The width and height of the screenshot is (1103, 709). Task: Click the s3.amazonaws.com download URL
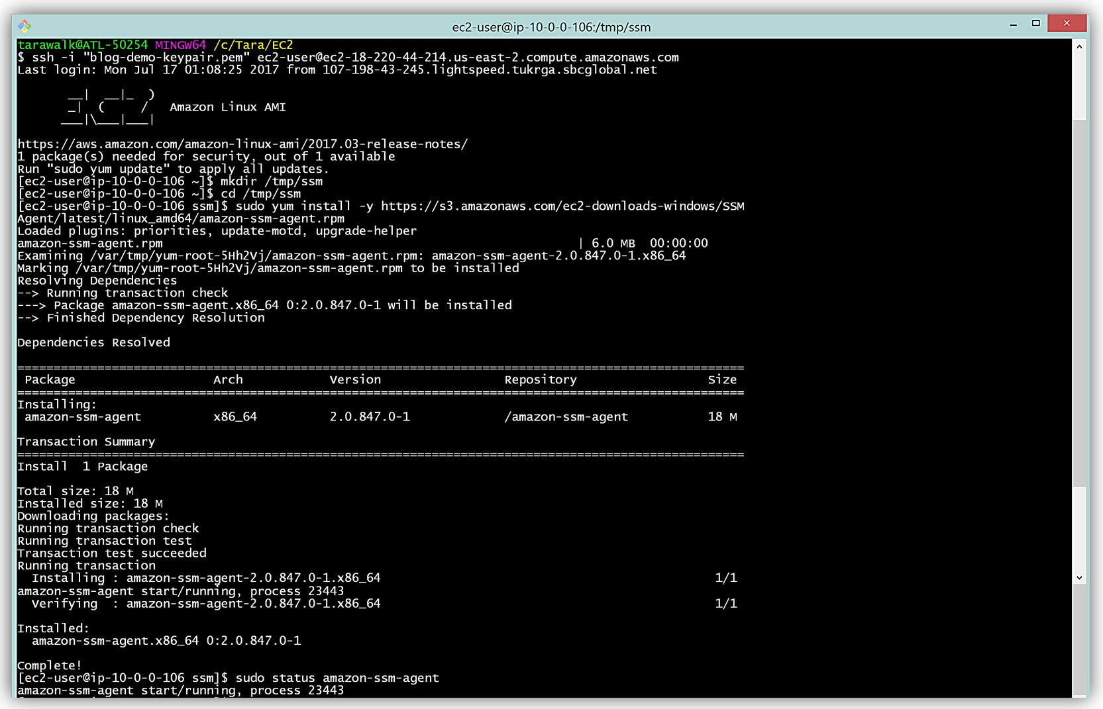[562, 207]
